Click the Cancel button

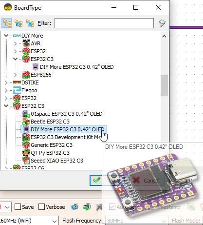point(147,181)
